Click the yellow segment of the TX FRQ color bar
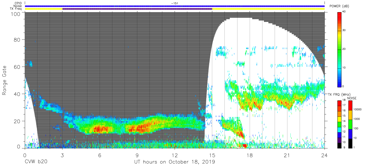The height and width of the screenshot is (168, 365). [x=339, y=119]
